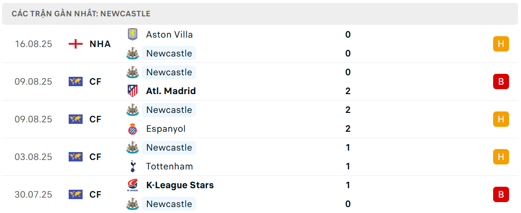The image size is (521, 213).
Task: Click the red B badge for K-League Stars match
Action: coord(501,194)
